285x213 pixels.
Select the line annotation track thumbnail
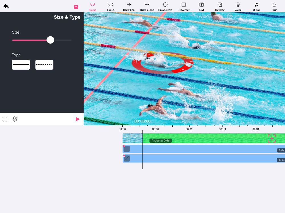(x=127, y=158)
